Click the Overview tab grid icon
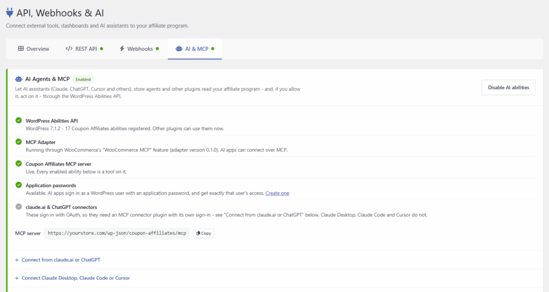The image size is (549, 292). 21,49
